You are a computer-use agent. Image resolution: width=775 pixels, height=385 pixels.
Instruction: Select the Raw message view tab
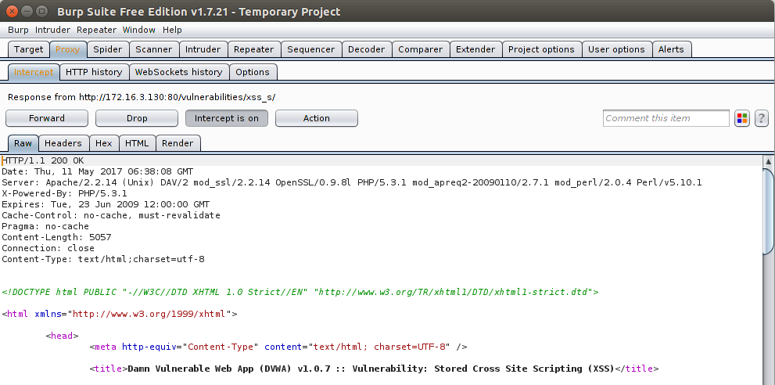coord(23,143)
